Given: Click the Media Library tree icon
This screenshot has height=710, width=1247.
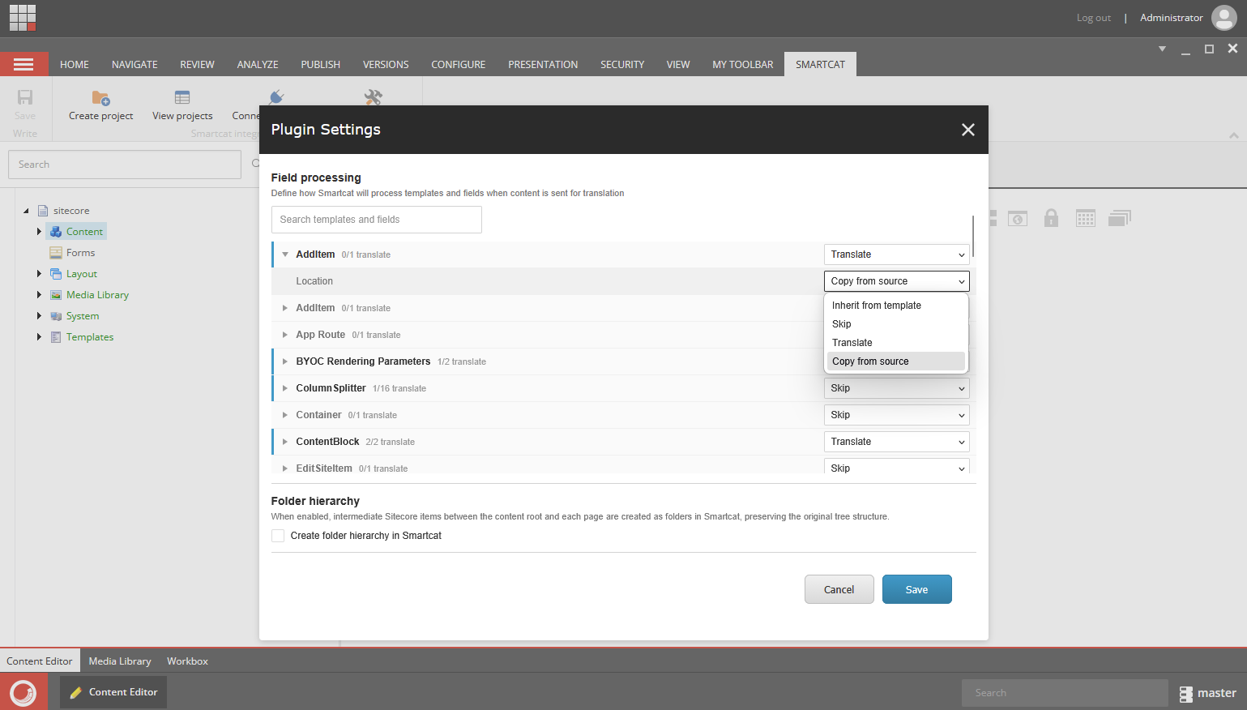Looking at the screenshot, I should 56,295.
